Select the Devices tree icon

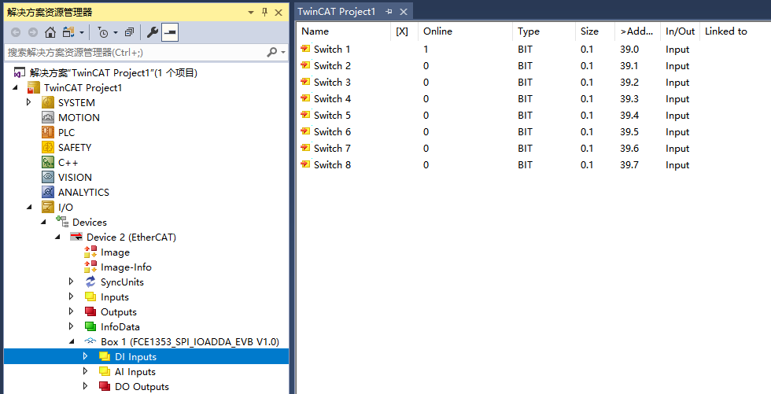tap(62, 222)
